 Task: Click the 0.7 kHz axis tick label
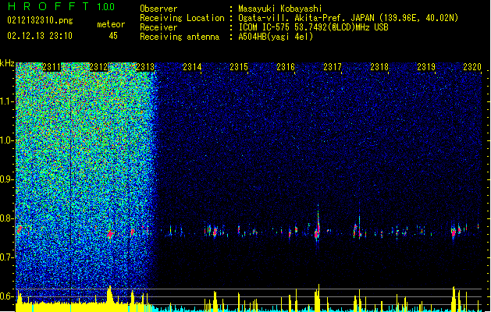[x=7, y=257]
